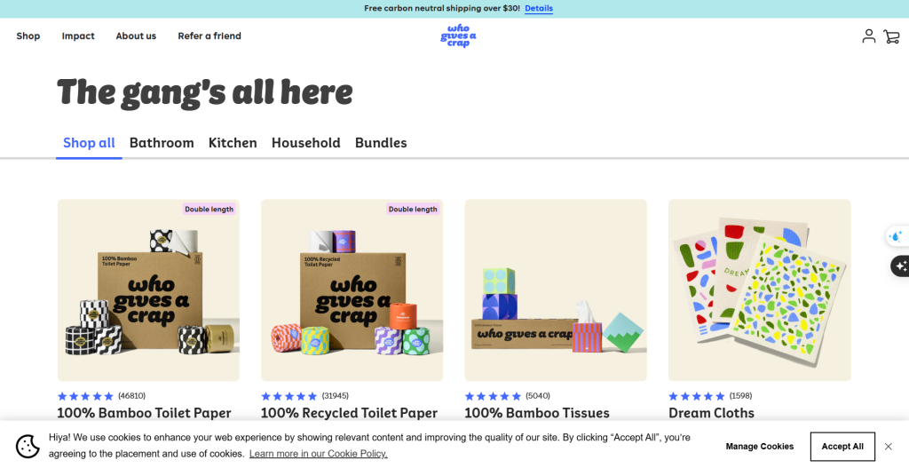
Task: Click star rating for Recycled Toilet Paper
Action: pyautogui.click(x=289, y=396)
